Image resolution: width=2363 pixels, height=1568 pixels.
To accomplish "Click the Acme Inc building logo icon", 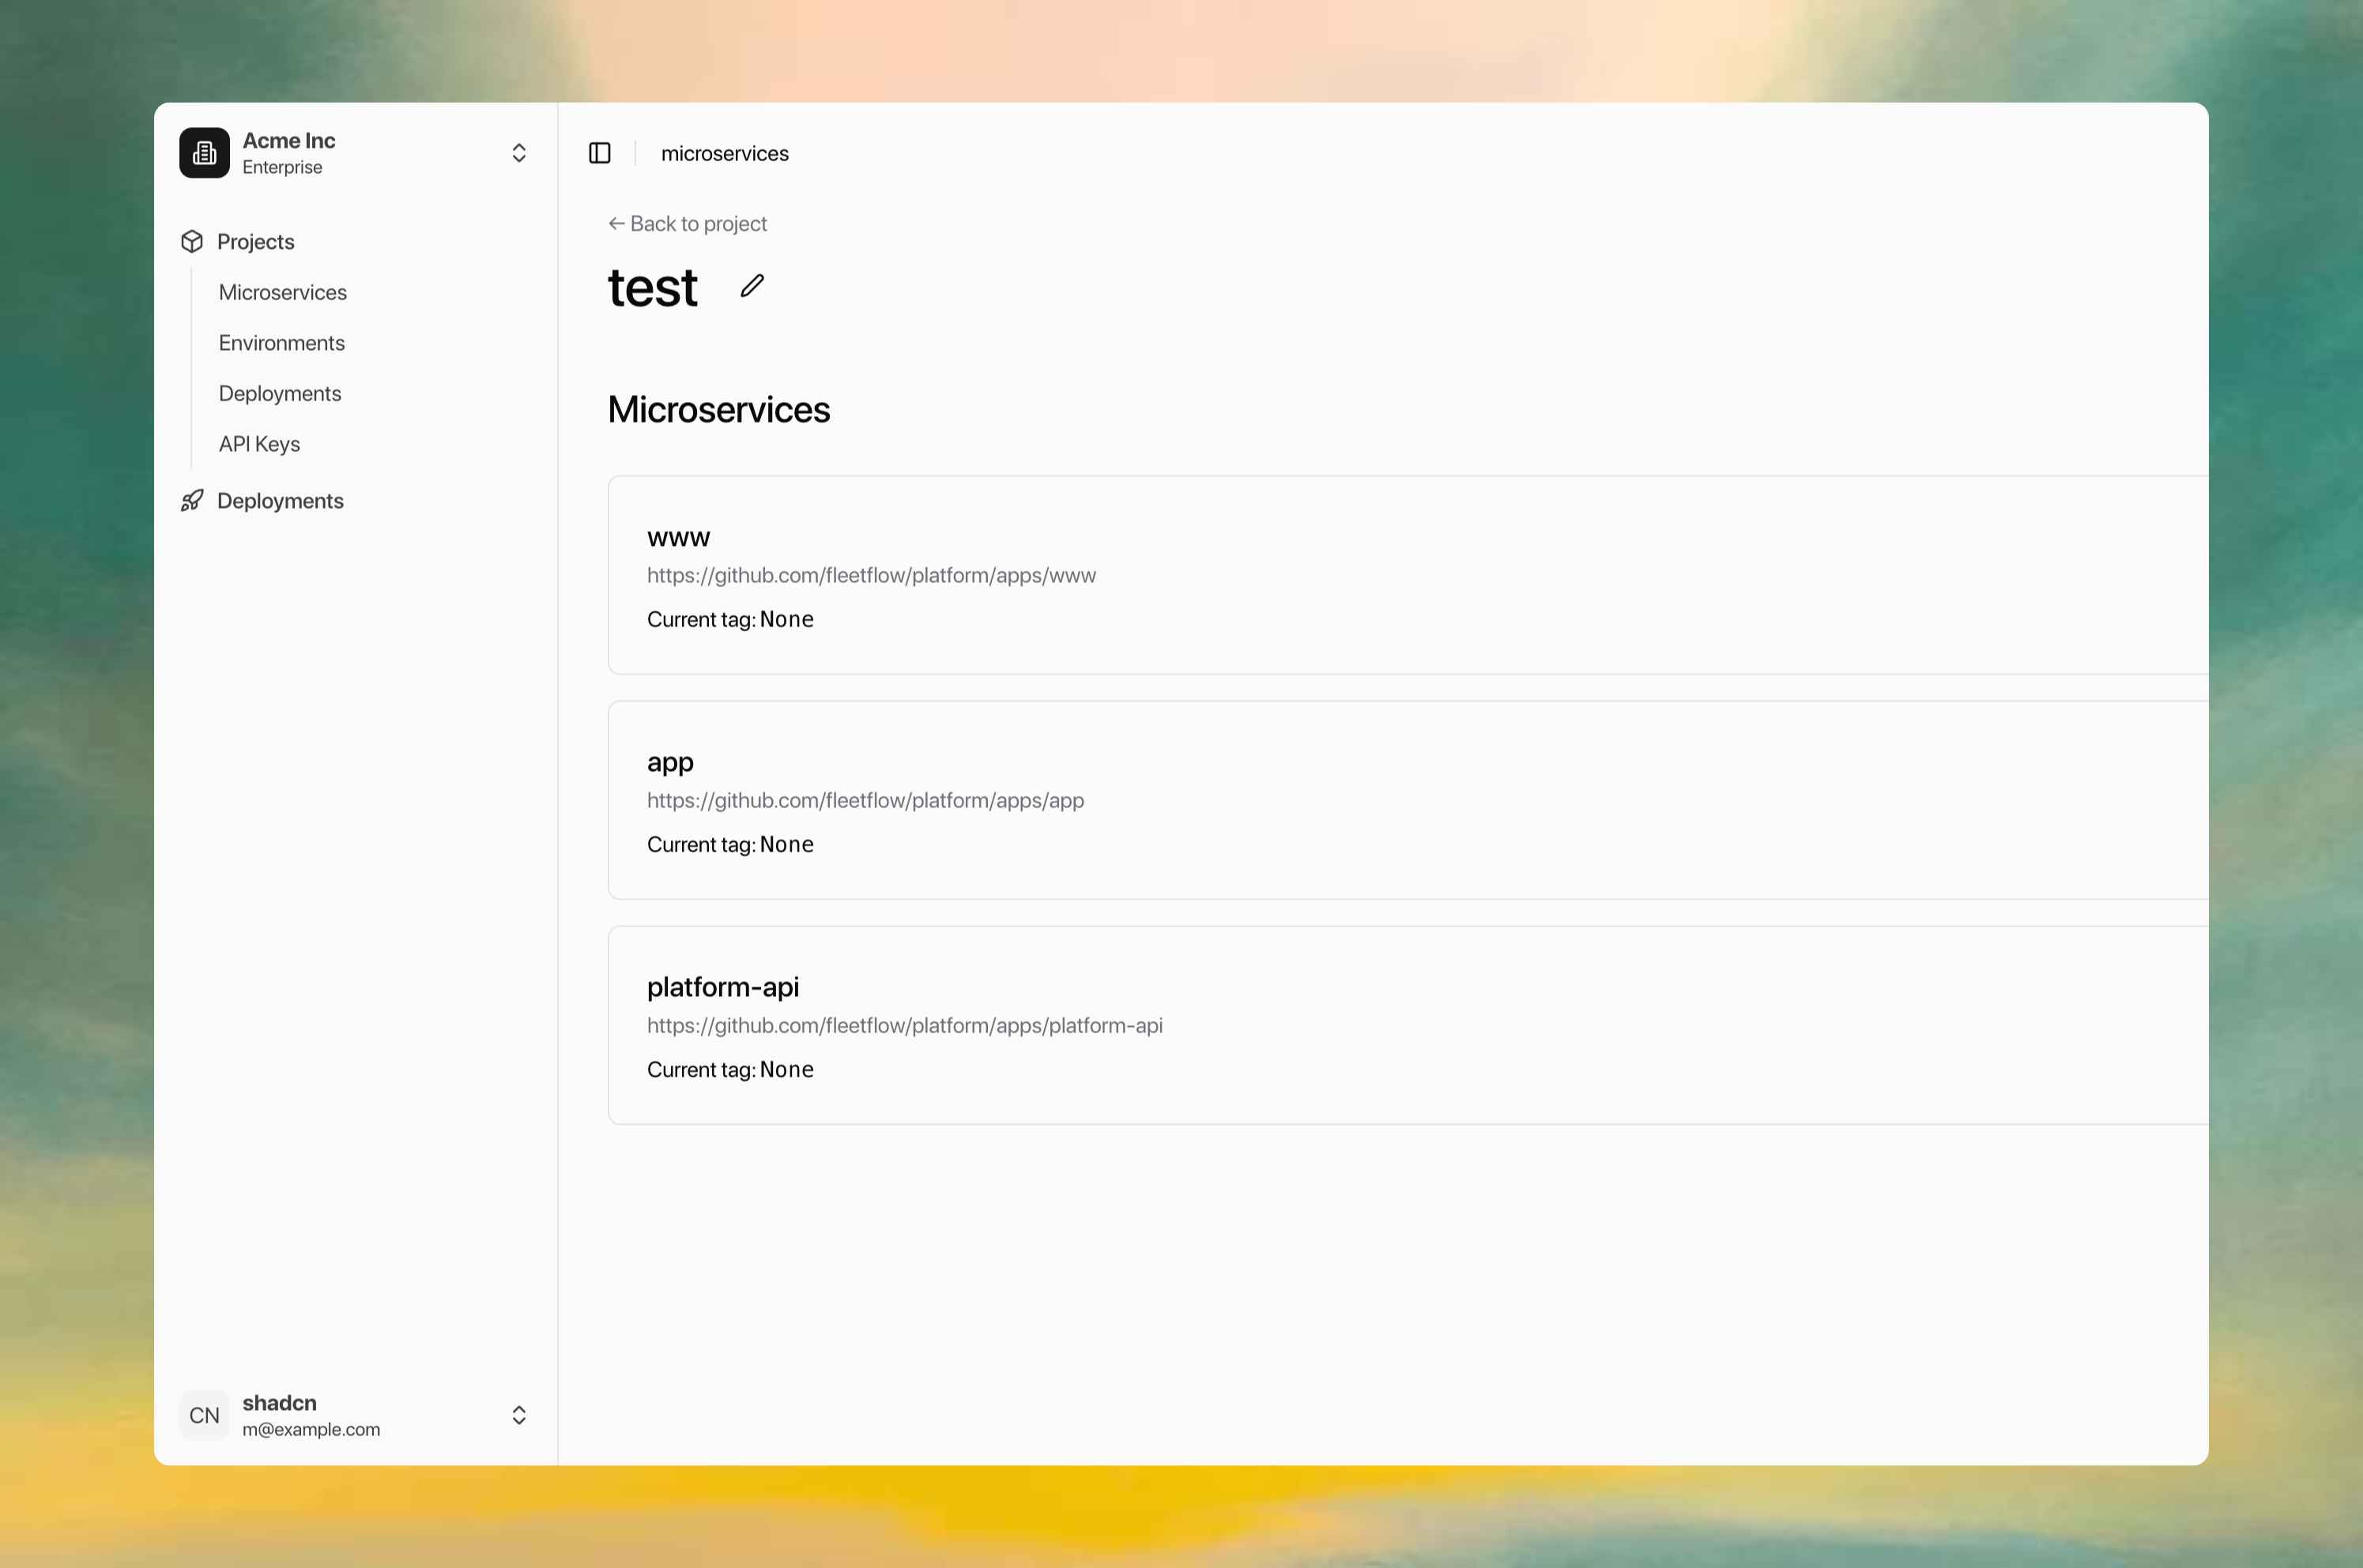I will (204, 153).
